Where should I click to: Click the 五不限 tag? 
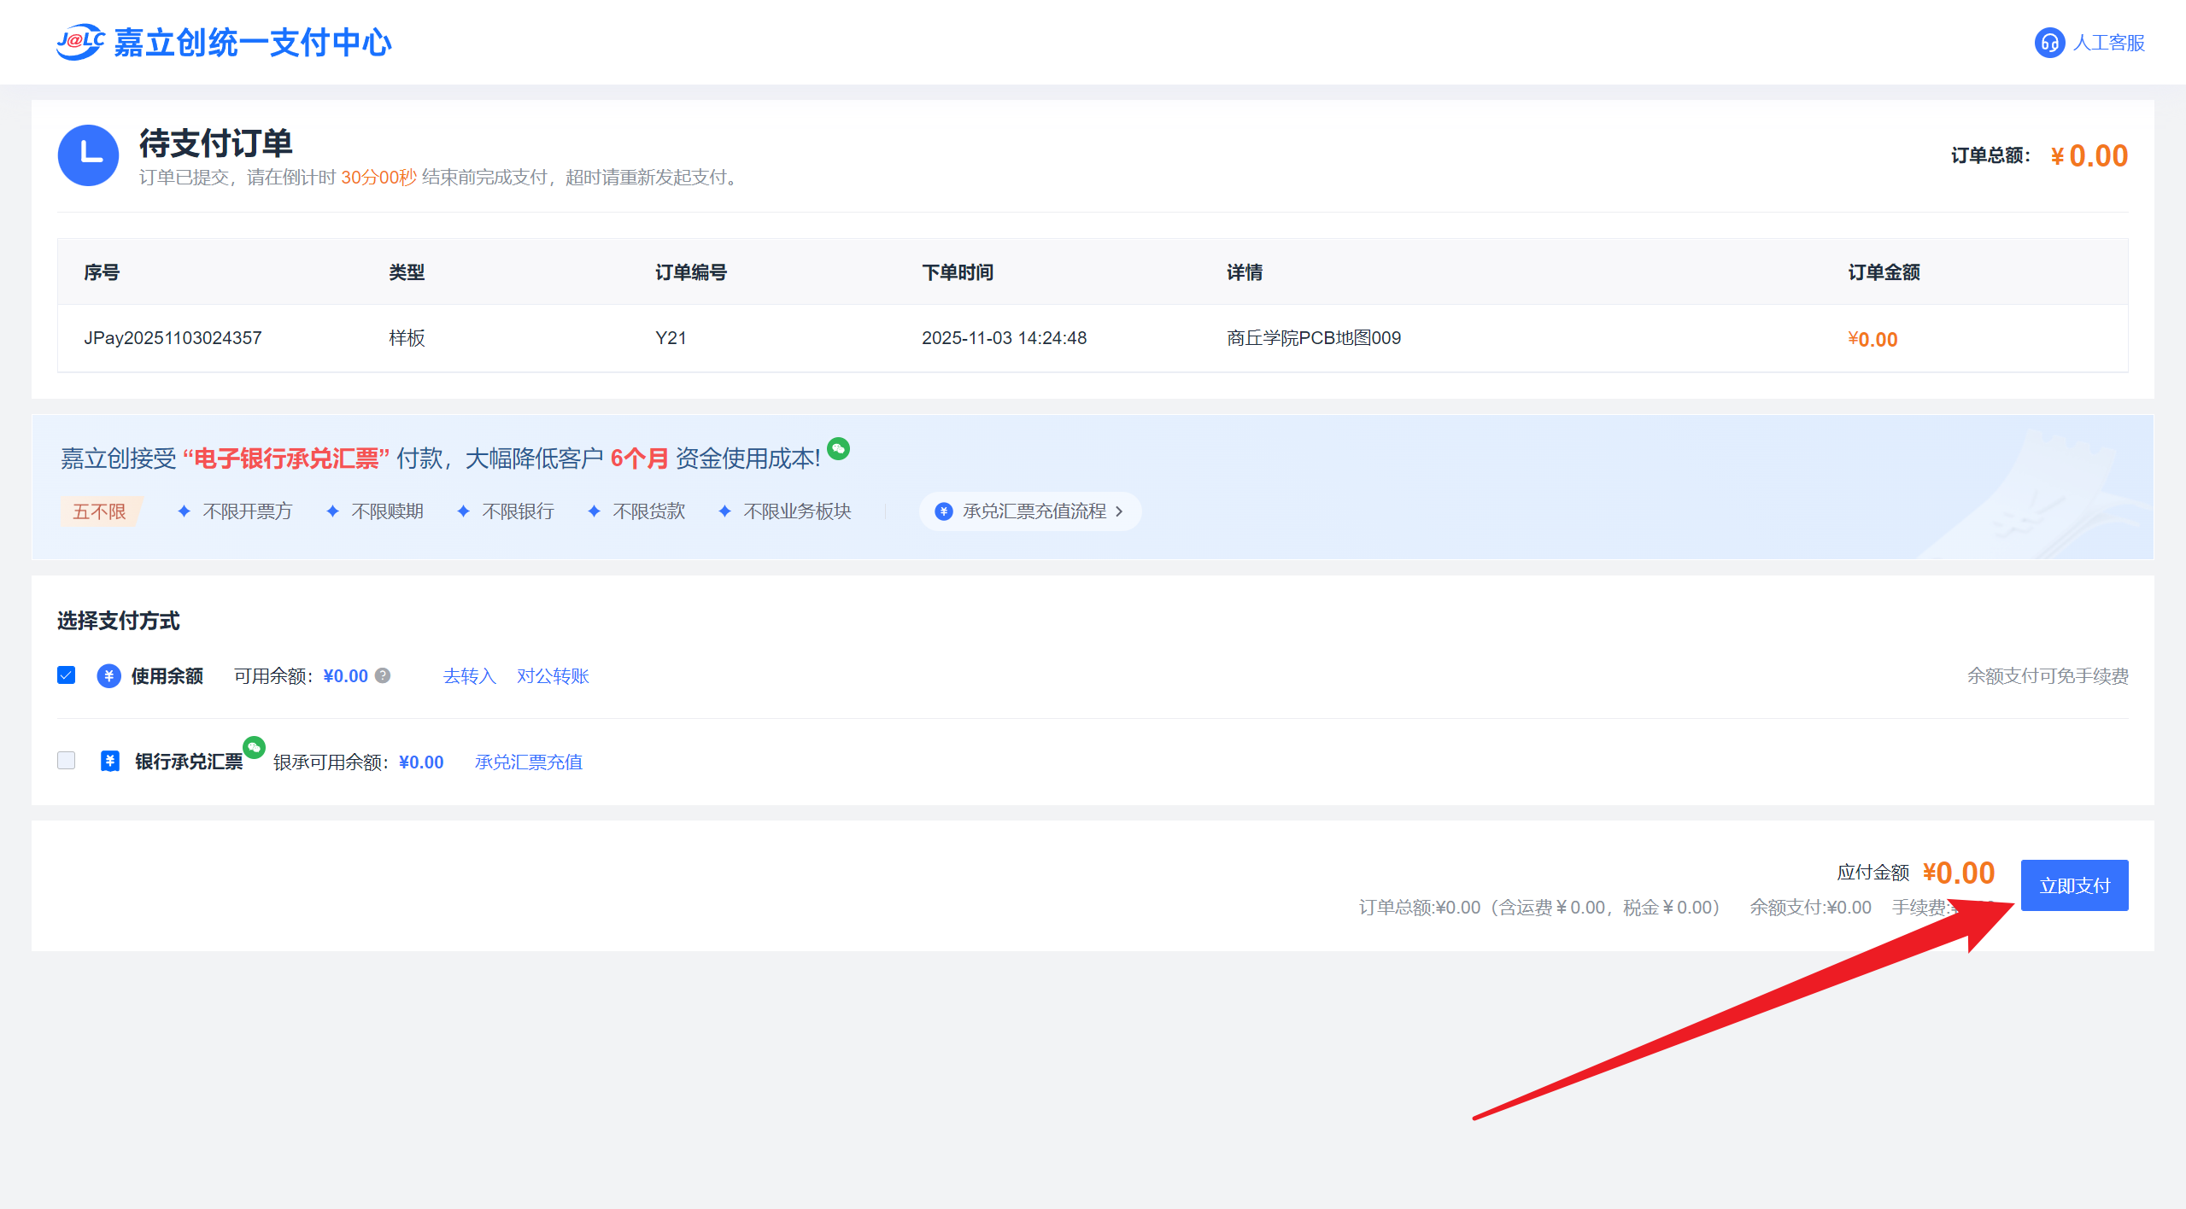point(99,511)
